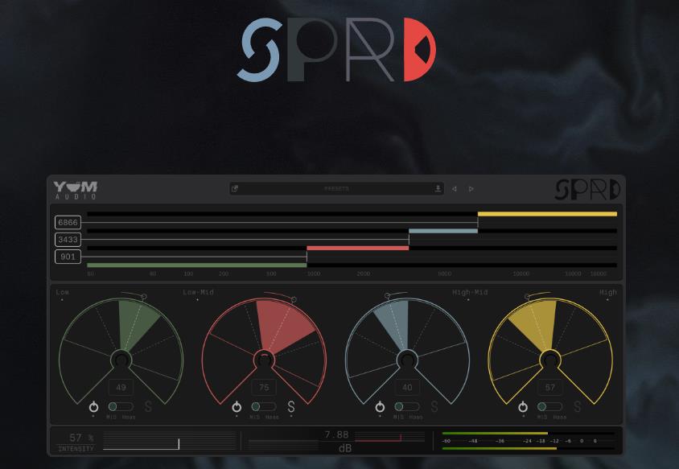679x469 pixels.
Task: Click the INTENSITY label
Action: [x=76, y=449]
